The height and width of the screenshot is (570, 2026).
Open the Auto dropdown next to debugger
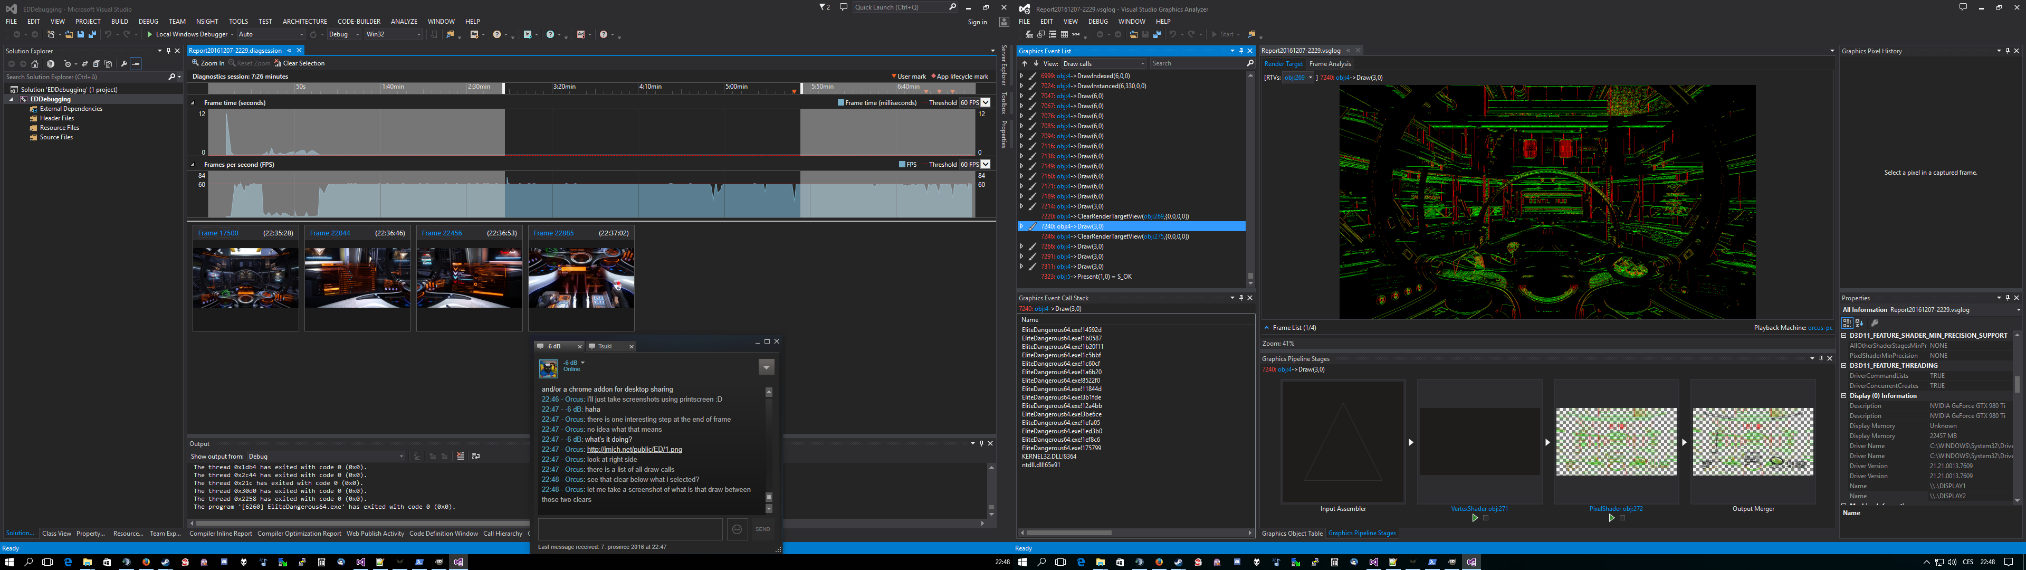[x=271, y=35]
